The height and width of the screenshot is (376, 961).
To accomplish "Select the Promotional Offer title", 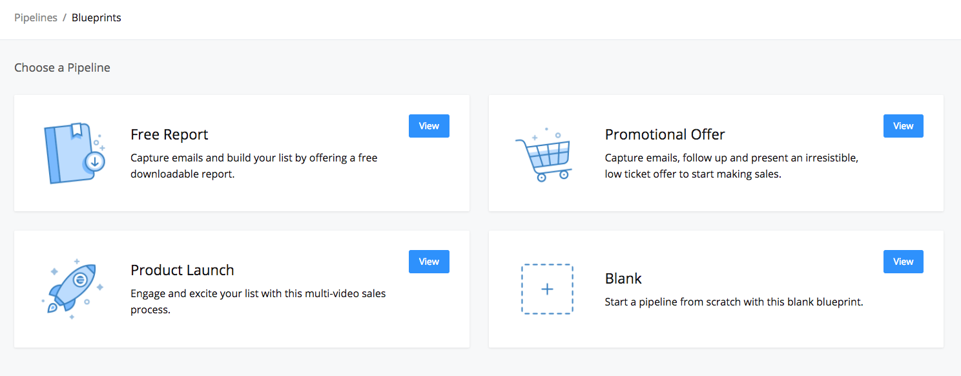I will pyautogui.click(x=665, y=134).
